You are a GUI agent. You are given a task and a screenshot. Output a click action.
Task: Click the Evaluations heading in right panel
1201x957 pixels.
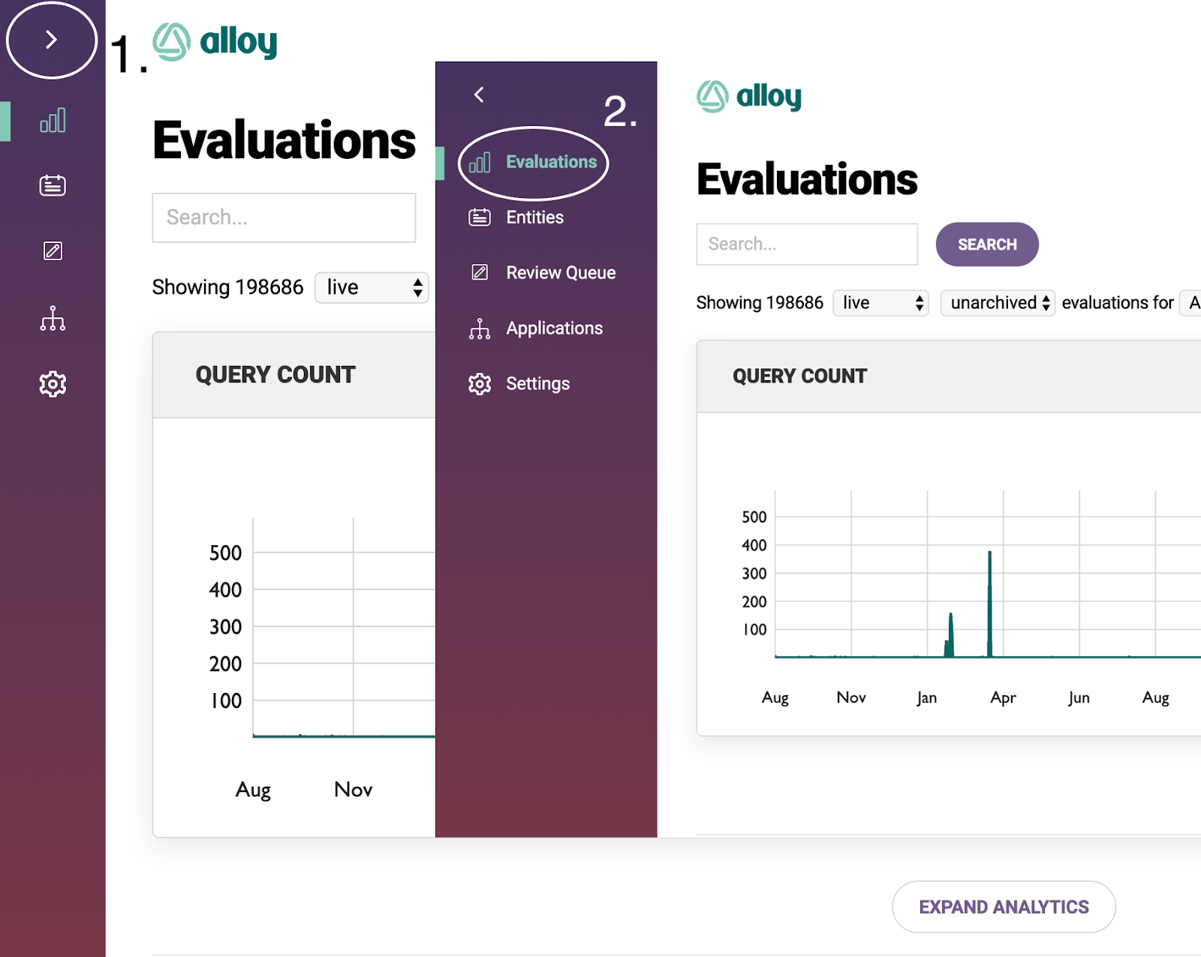(807, 179)
